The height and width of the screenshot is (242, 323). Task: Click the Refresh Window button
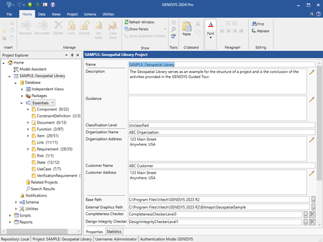pyautogui.click(x=139, y=22)
